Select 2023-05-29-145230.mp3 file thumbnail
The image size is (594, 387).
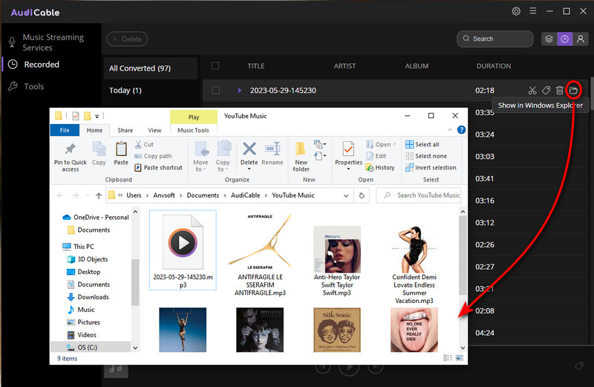183,250
